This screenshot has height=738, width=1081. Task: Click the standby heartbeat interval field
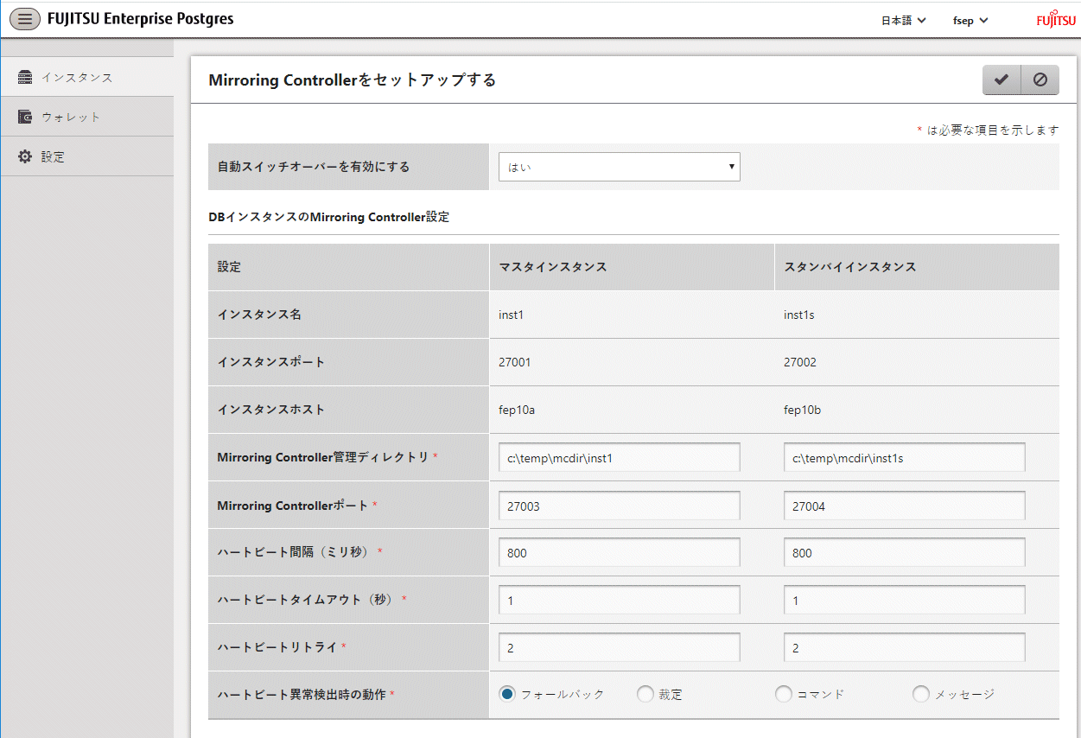point(905,552)
